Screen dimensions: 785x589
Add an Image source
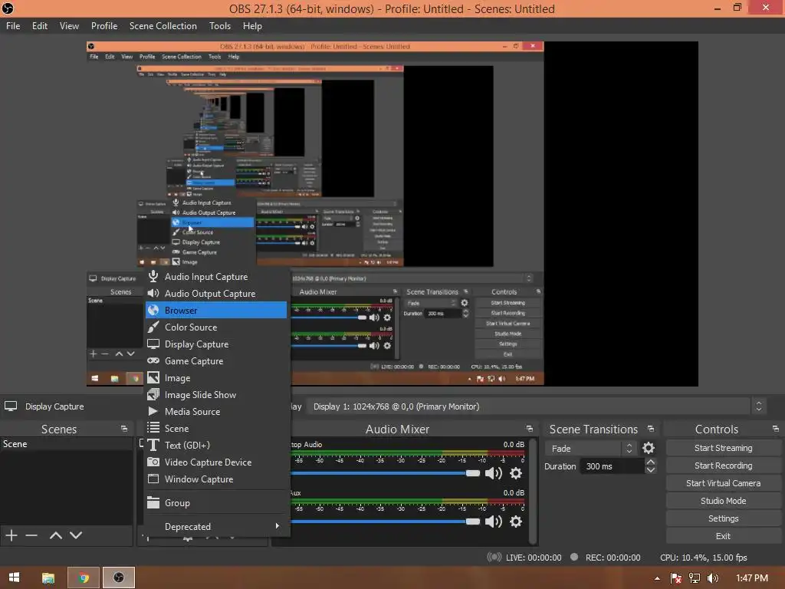216,378
